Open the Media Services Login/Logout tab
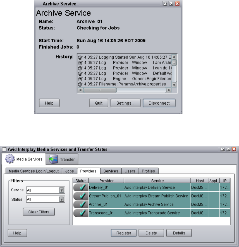Viewport: 239px width, 247px height. [34, 171]
